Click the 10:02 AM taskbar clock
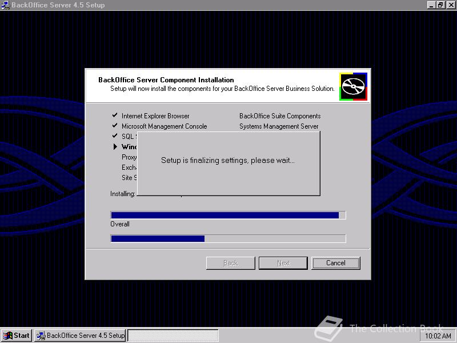The image size is (457, 343). (438, 336)
